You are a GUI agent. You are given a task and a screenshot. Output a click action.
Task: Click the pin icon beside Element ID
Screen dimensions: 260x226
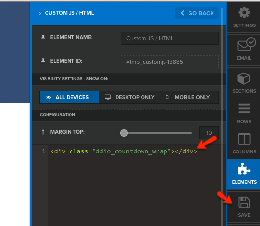pos(43,61)
